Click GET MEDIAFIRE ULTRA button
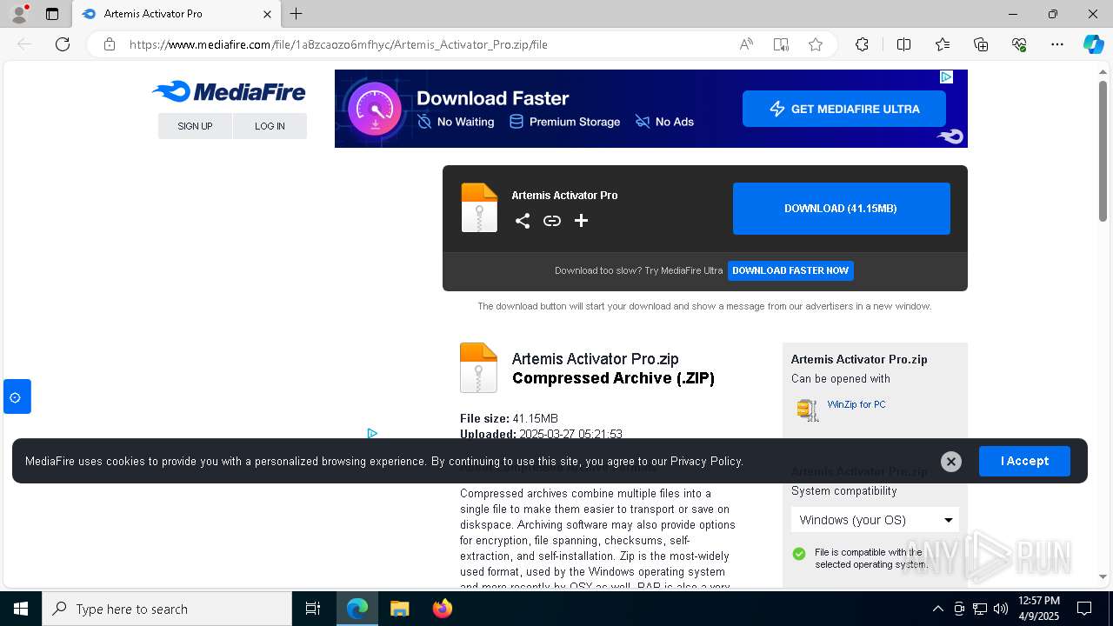Screen dimensions: 1113x626 844,109
